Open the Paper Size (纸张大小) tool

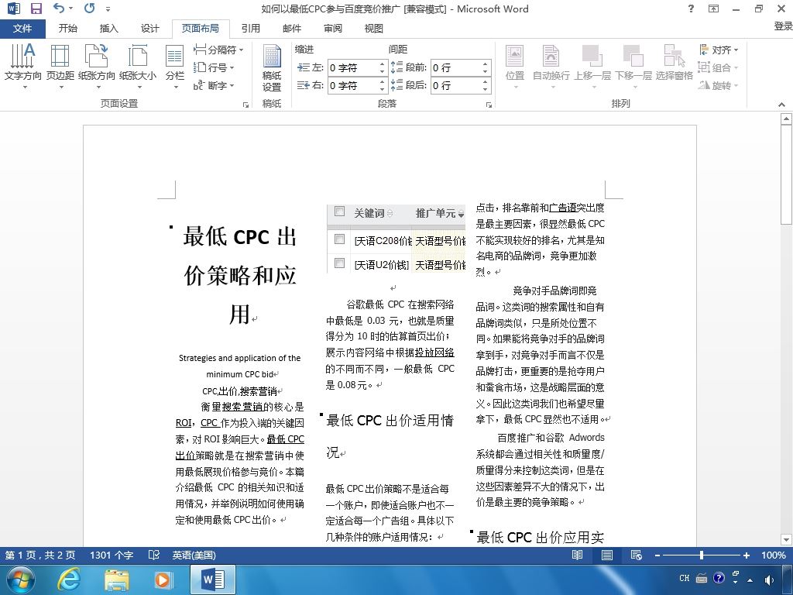pyautogui.click(x=138, y=67)
